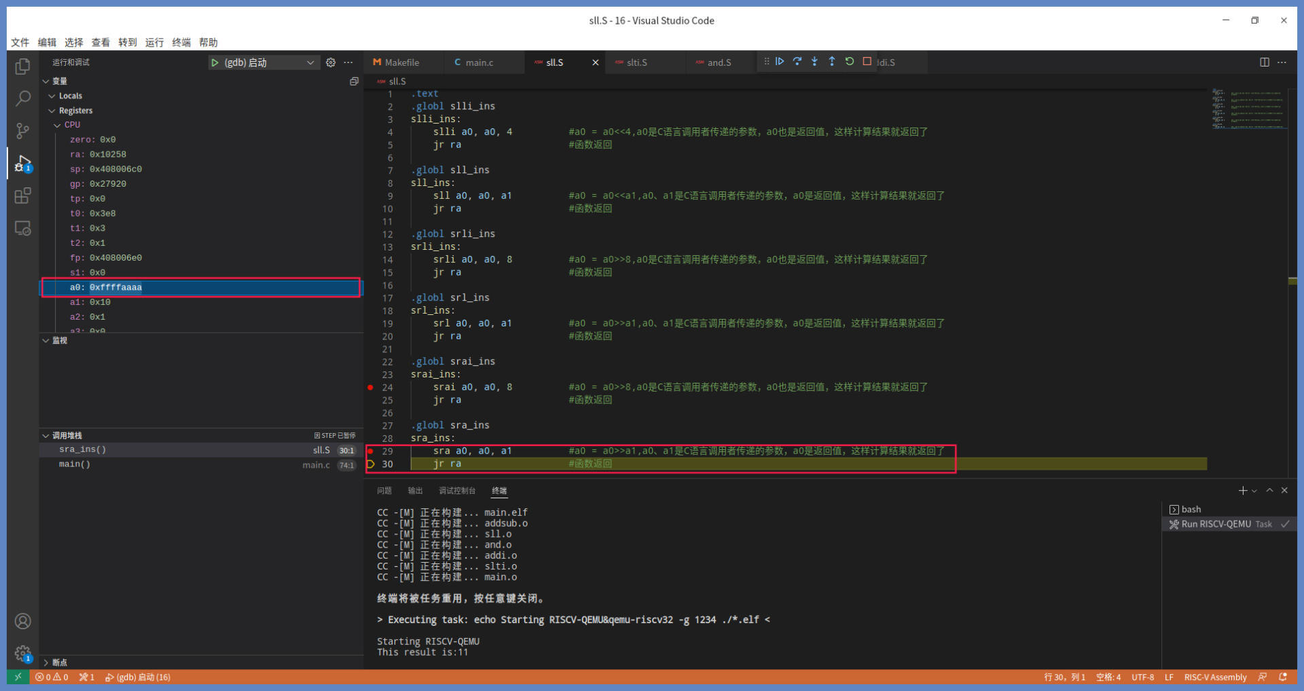Viewport: 1304px width, 691px height.
Task: Open the 运行 menu in menu bar
Action: (x=154, y=42)
